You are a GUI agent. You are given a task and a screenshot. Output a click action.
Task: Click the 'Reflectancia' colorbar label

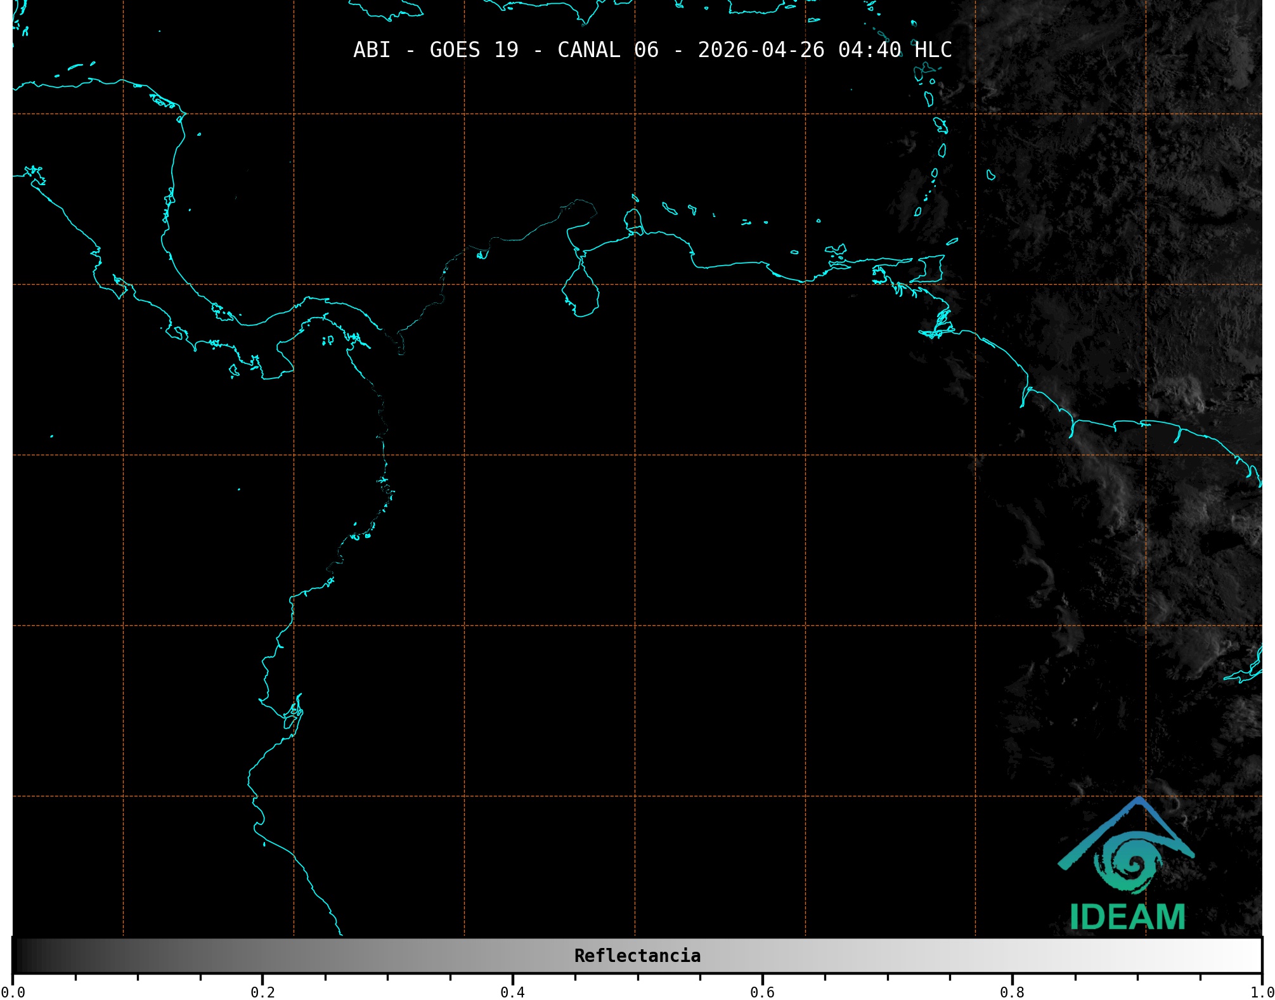(637, 956)
